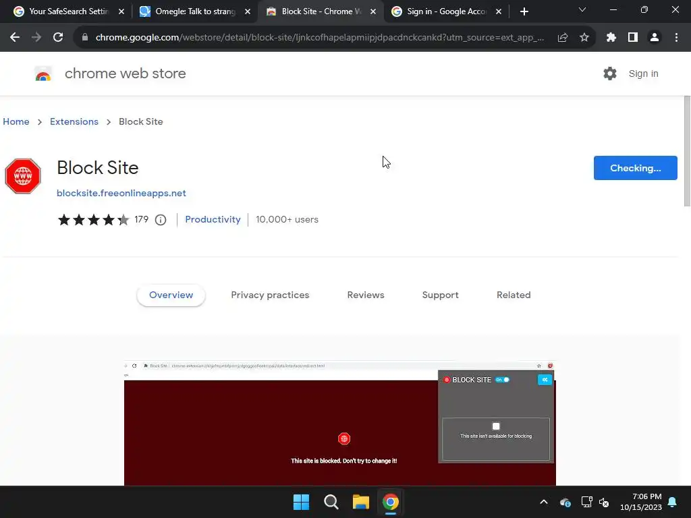Select the Overview tab
691x518 pixels.
pos(171,295)
